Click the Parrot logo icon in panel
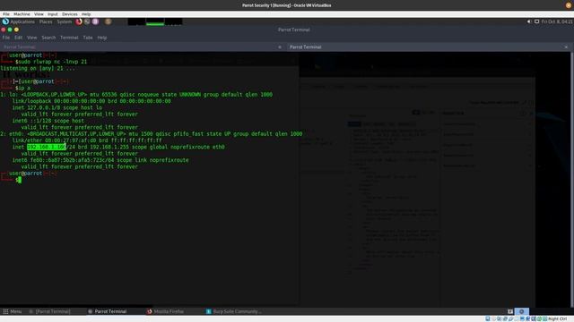574x322 pixels. [x=5, y=21]
